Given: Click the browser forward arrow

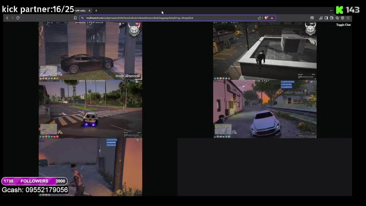Looking at the screenshot, I should coord(12,18).
